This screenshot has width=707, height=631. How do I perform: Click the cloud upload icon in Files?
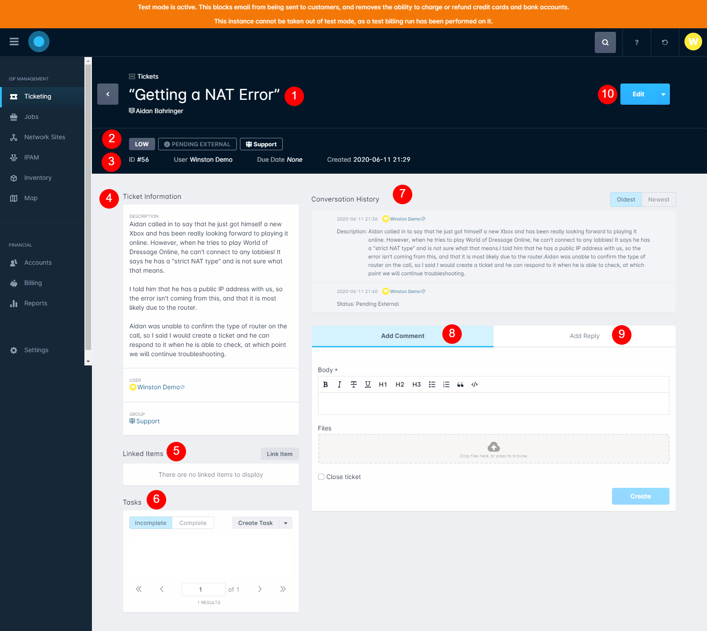(x=494, y=446)
